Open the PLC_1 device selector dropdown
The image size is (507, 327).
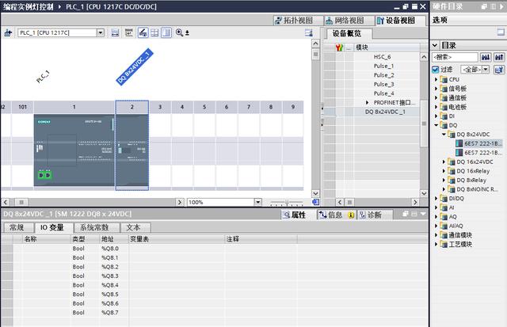[101, 32]
